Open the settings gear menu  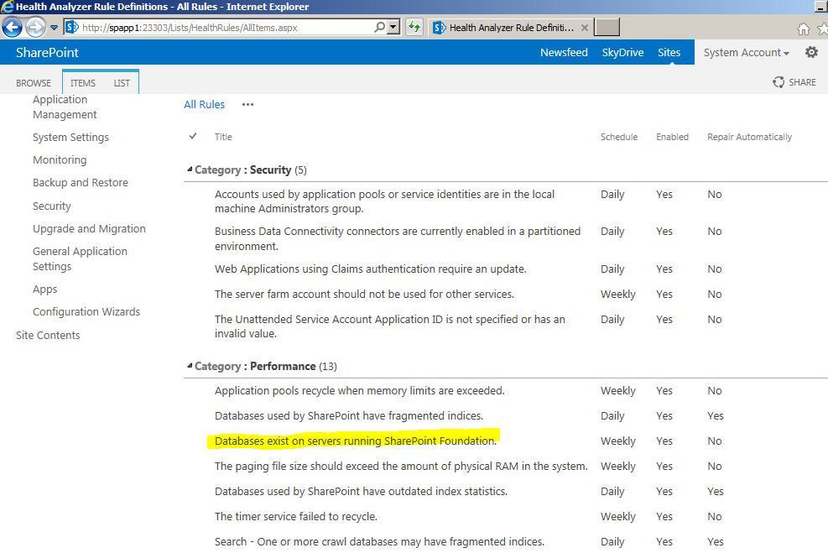(811, 52)
